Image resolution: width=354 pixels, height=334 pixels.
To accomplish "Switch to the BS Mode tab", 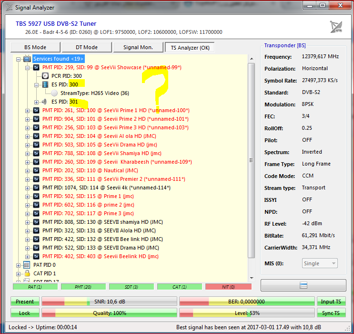I will click(x=35, y=47).
